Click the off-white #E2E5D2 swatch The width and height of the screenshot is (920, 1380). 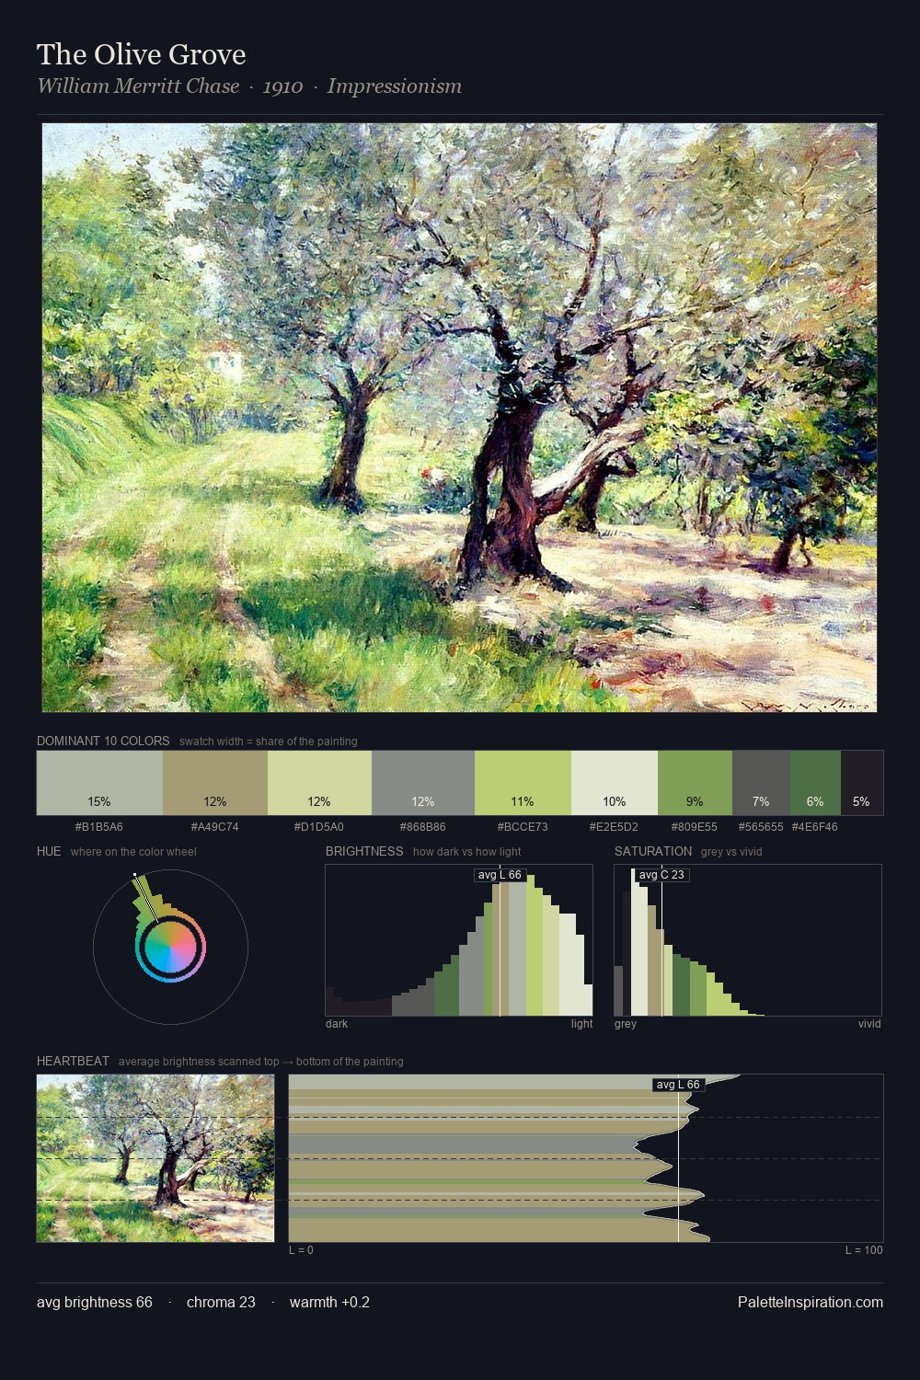click(615, 783)
